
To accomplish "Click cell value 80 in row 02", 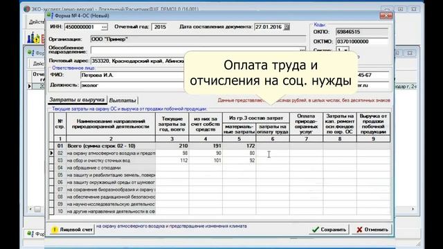I will [239, 154].
